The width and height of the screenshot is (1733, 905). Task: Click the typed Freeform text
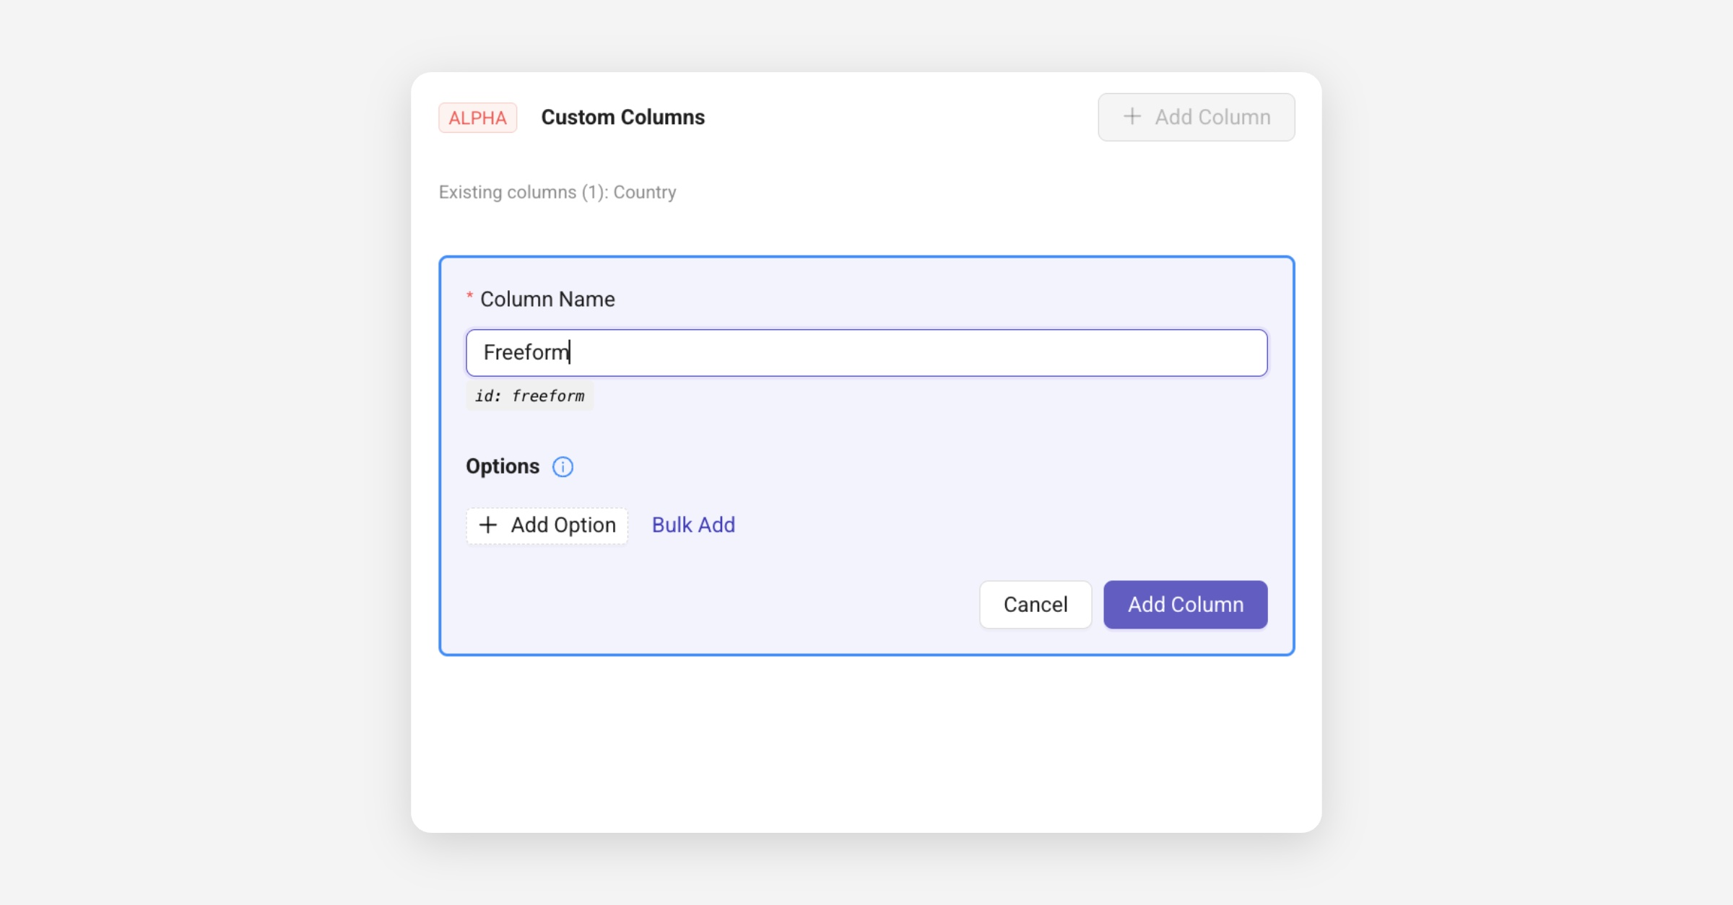tap(525, 352)
